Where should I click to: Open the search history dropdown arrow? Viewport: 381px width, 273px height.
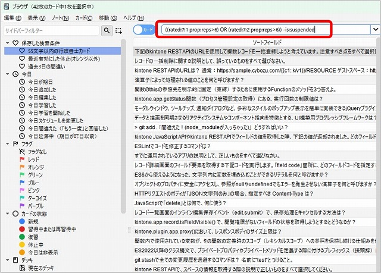[376, 30]
